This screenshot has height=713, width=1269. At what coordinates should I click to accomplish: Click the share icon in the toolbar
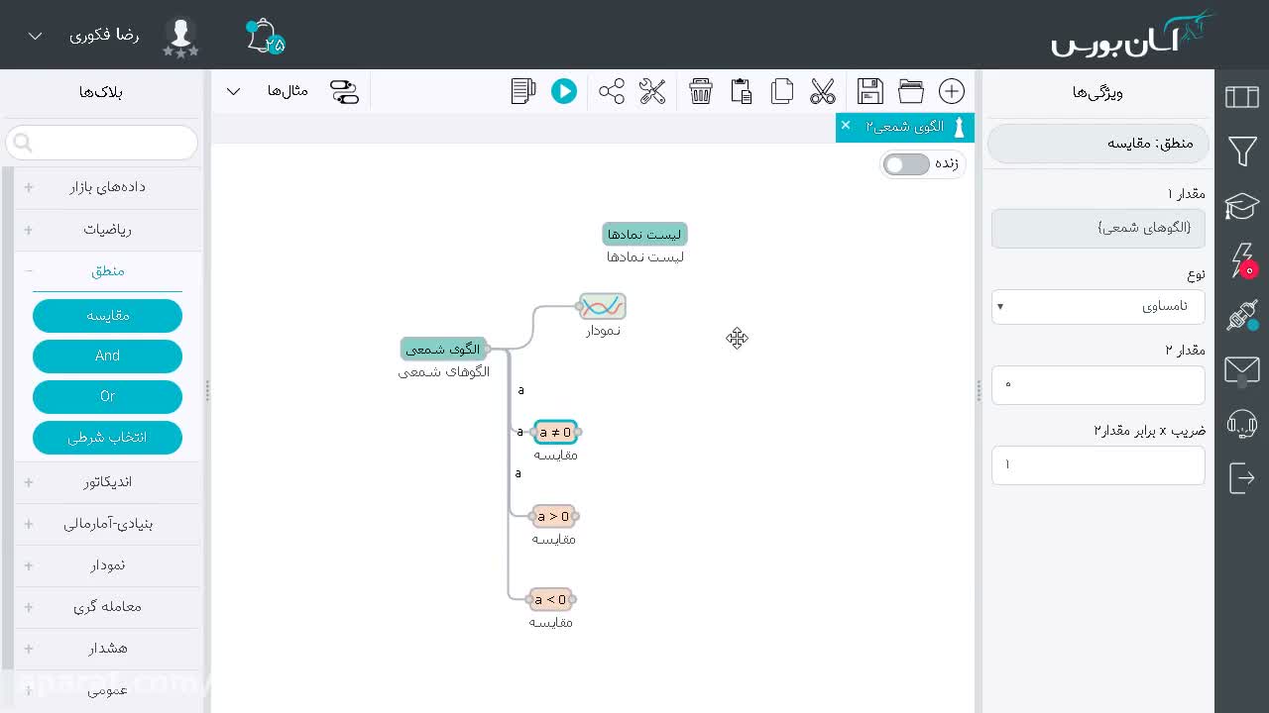pyautogui.click(x=612, y=91)
